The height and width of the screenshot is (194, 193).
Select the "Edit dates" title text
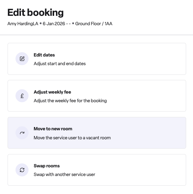[44, 55]
